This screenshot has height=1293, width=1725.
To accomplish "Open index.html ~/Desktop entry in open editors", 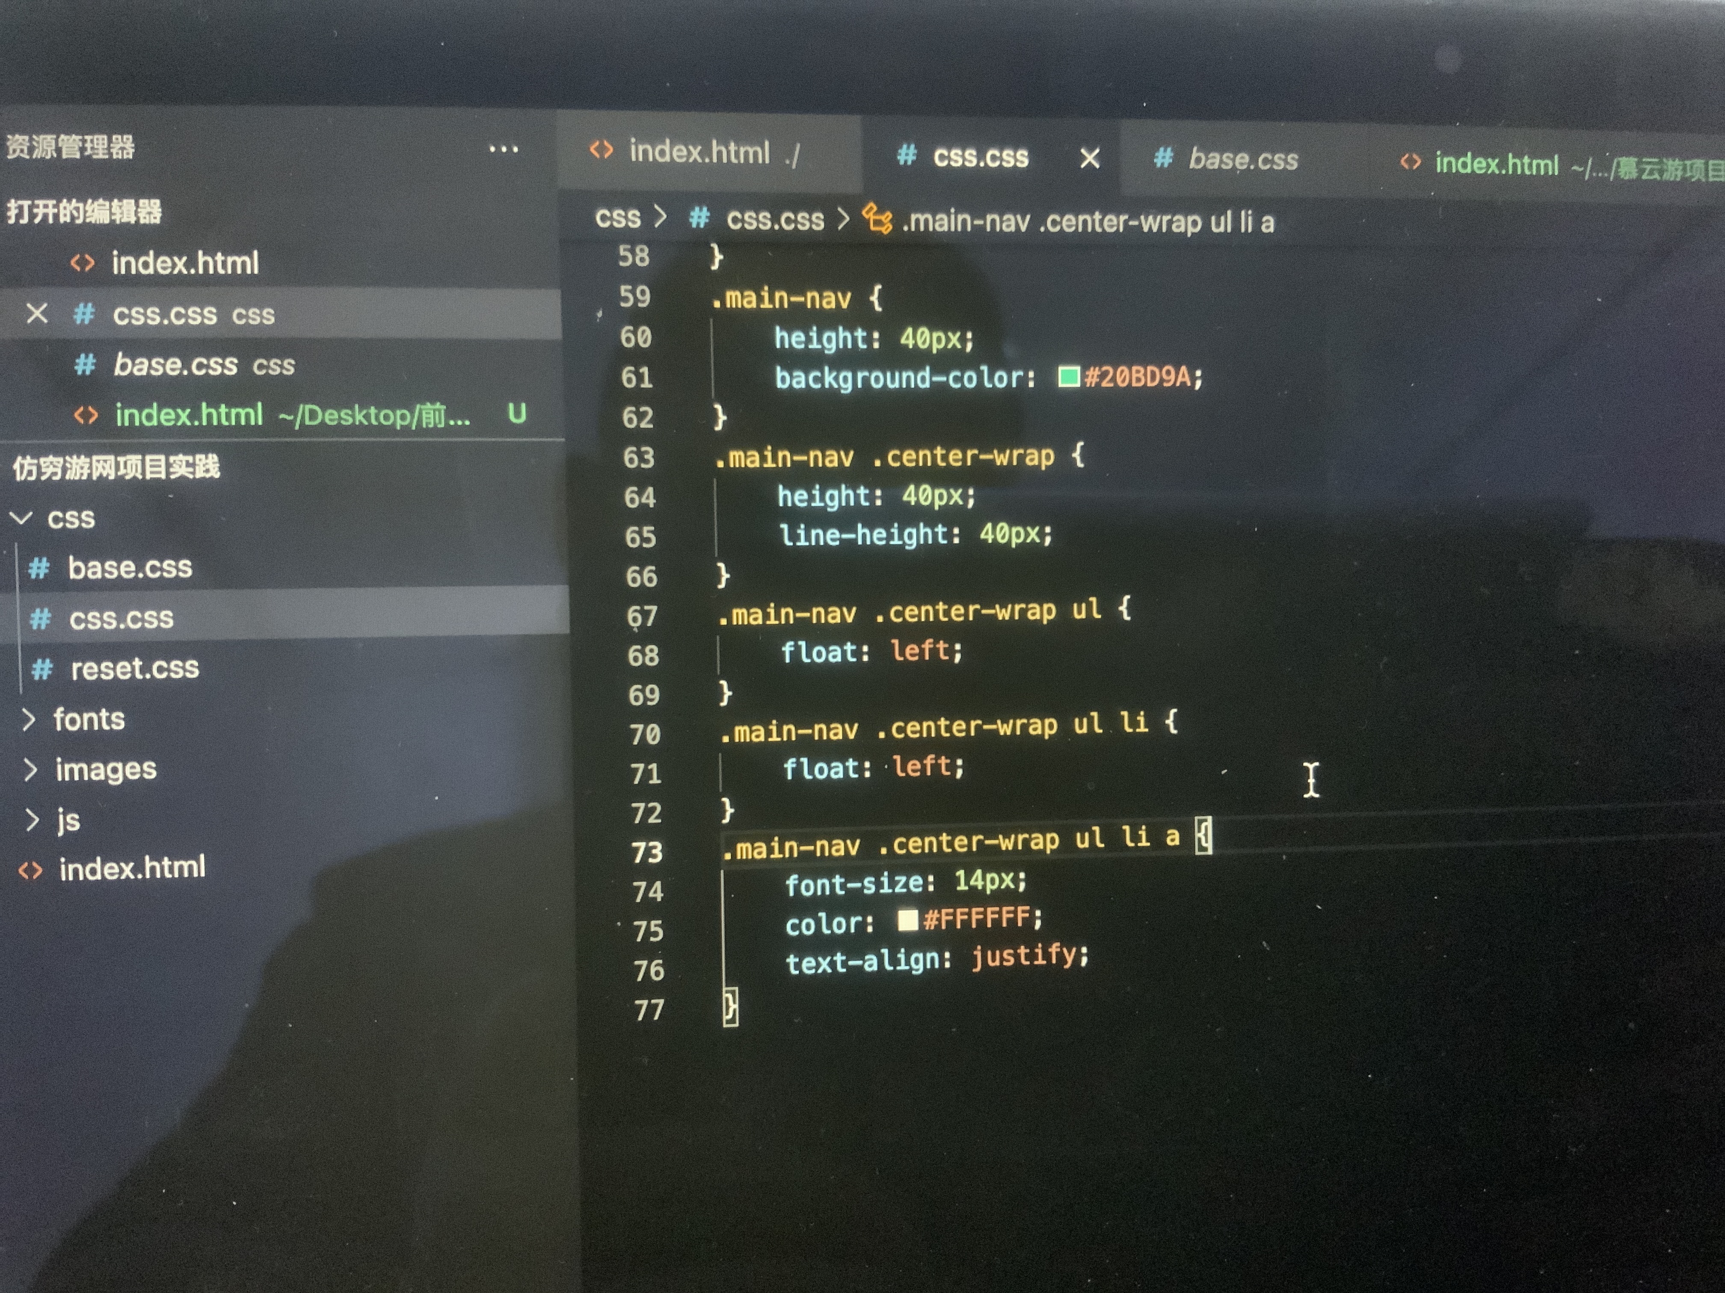I will point(292,416).
